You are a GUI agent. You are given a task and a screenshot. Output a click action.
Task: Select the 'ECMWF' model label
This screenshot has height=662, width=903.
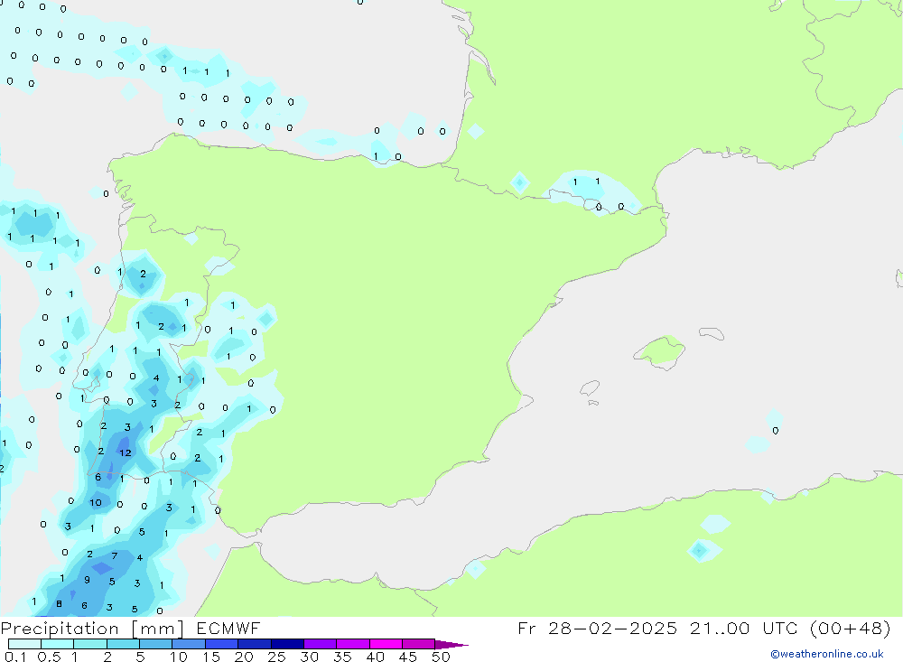228,629
